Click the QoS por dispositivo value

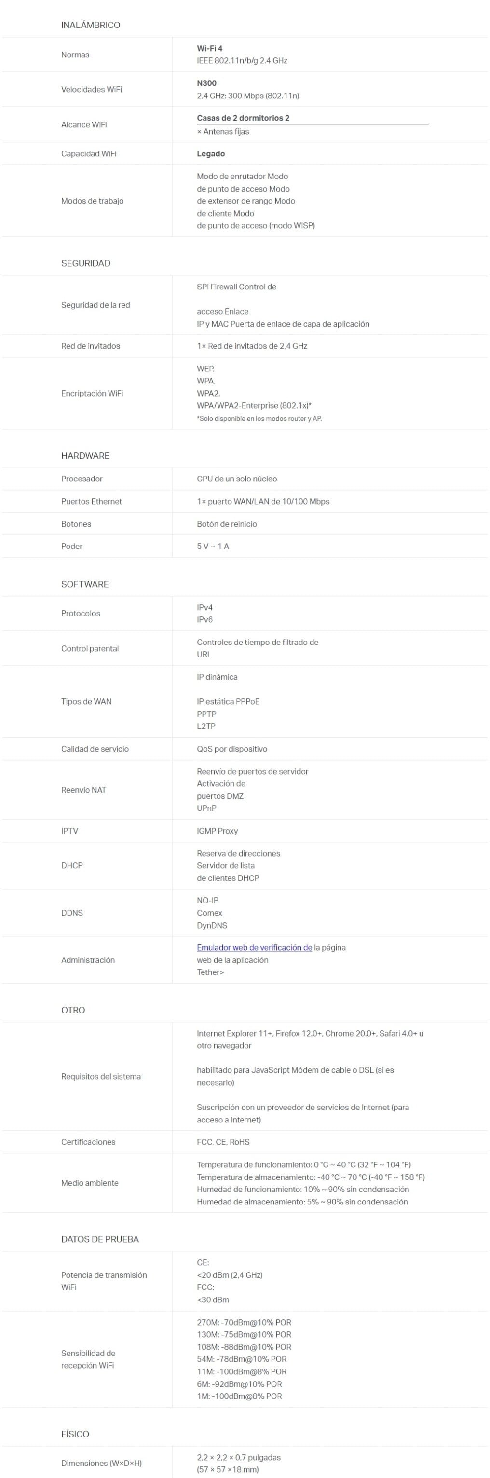(x=232, y=749)
